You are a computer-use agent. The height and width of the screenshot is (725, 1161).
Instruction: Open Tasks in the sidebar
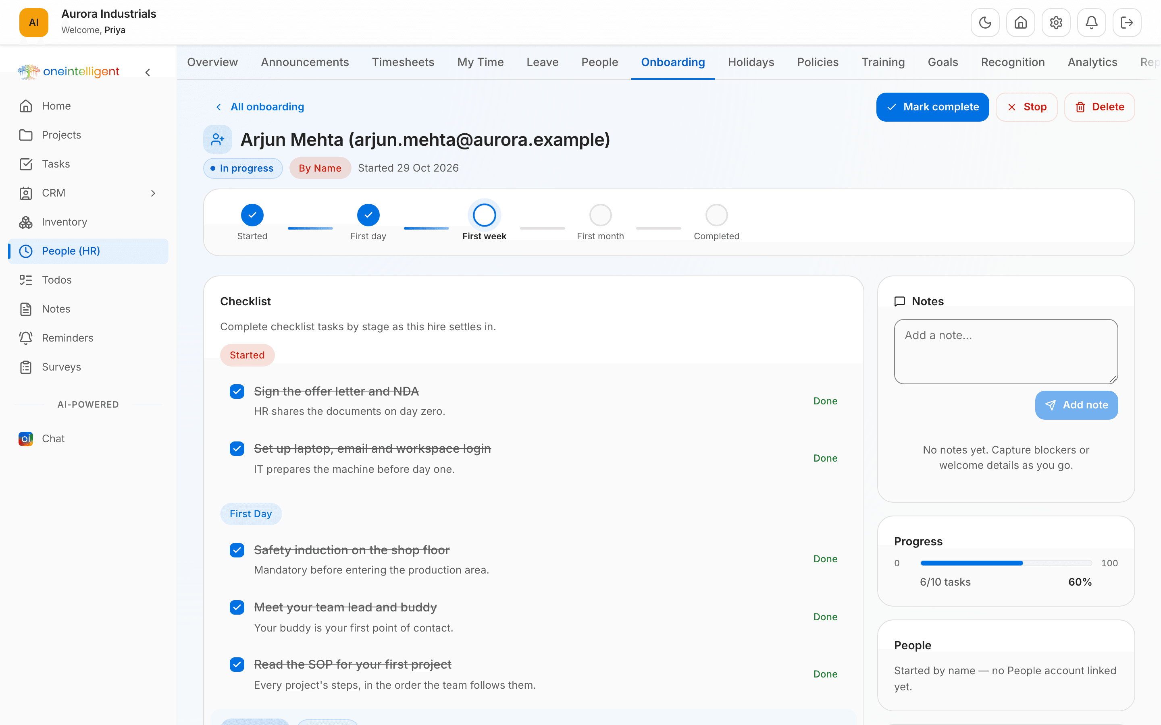tap(88, 164)
